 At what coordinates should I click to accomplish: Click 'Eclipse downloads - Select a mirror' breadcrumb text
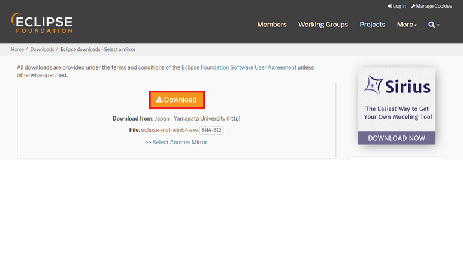point(98,49)
